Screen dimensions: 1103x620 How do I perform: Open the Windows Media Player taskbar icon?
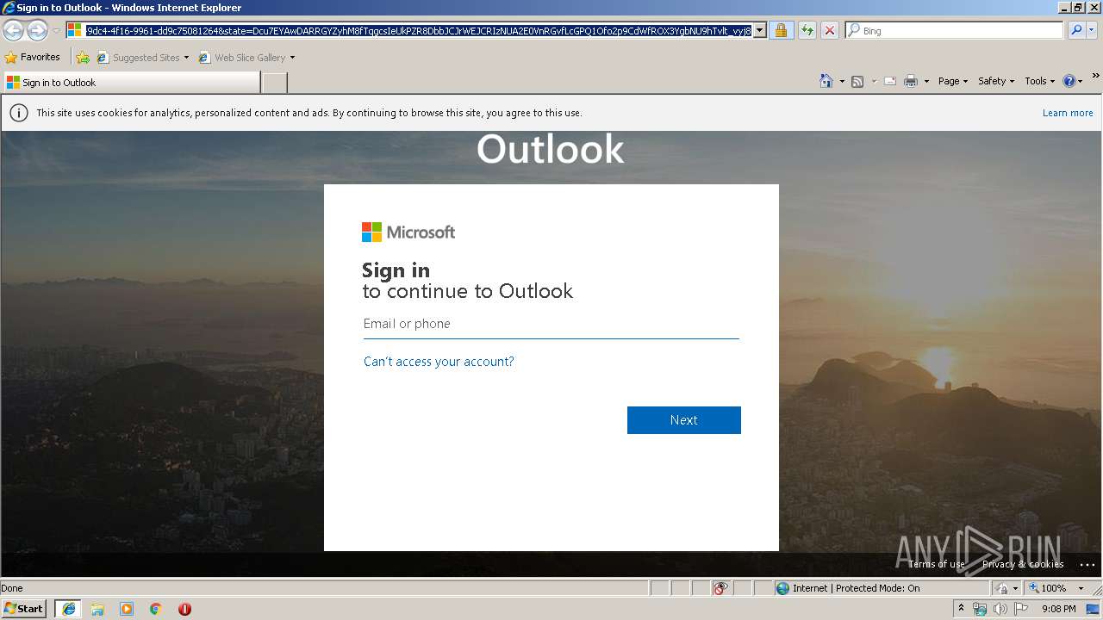click(127, 609)
